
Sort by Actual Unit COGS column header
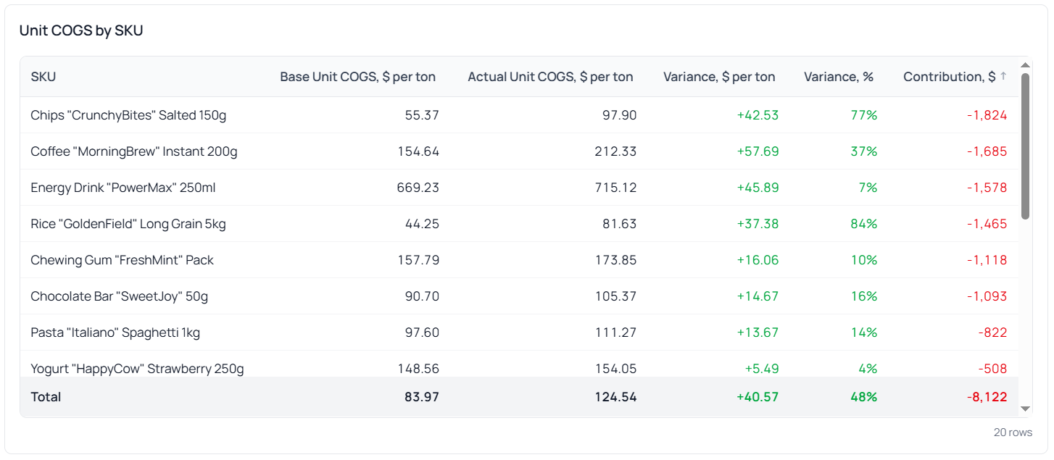coord(550,77)
